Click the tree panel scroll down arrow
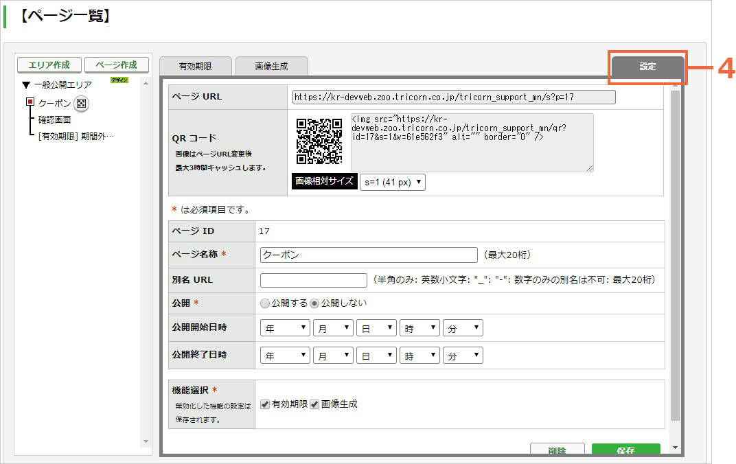Screen dimensions: 736x464 coord(146,441)
